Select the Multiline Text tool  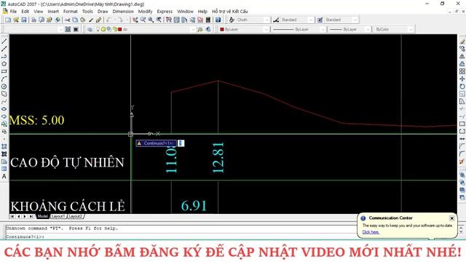pos(4,176)
